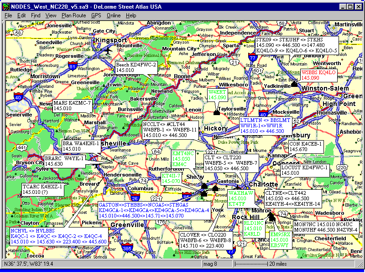The height and width of the screenshot is (273, 365).
Task: Open the Plan Route menu
Action: point(73,15)
